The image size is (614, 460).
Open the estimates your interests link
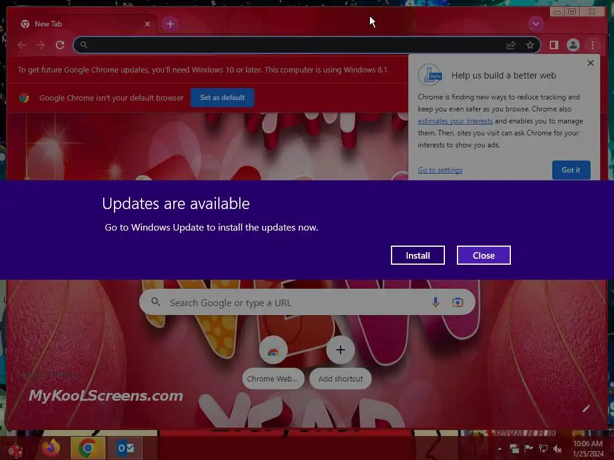[455, 121]
